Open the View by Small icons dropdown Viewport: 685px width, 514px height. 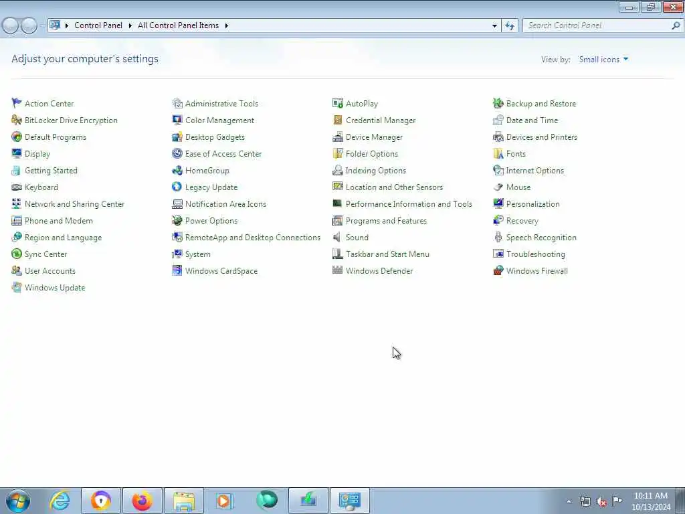click(603, 60)
